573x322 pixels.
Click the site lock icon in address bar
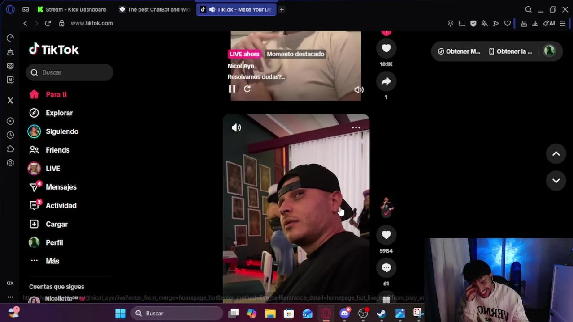pos(62,23)
